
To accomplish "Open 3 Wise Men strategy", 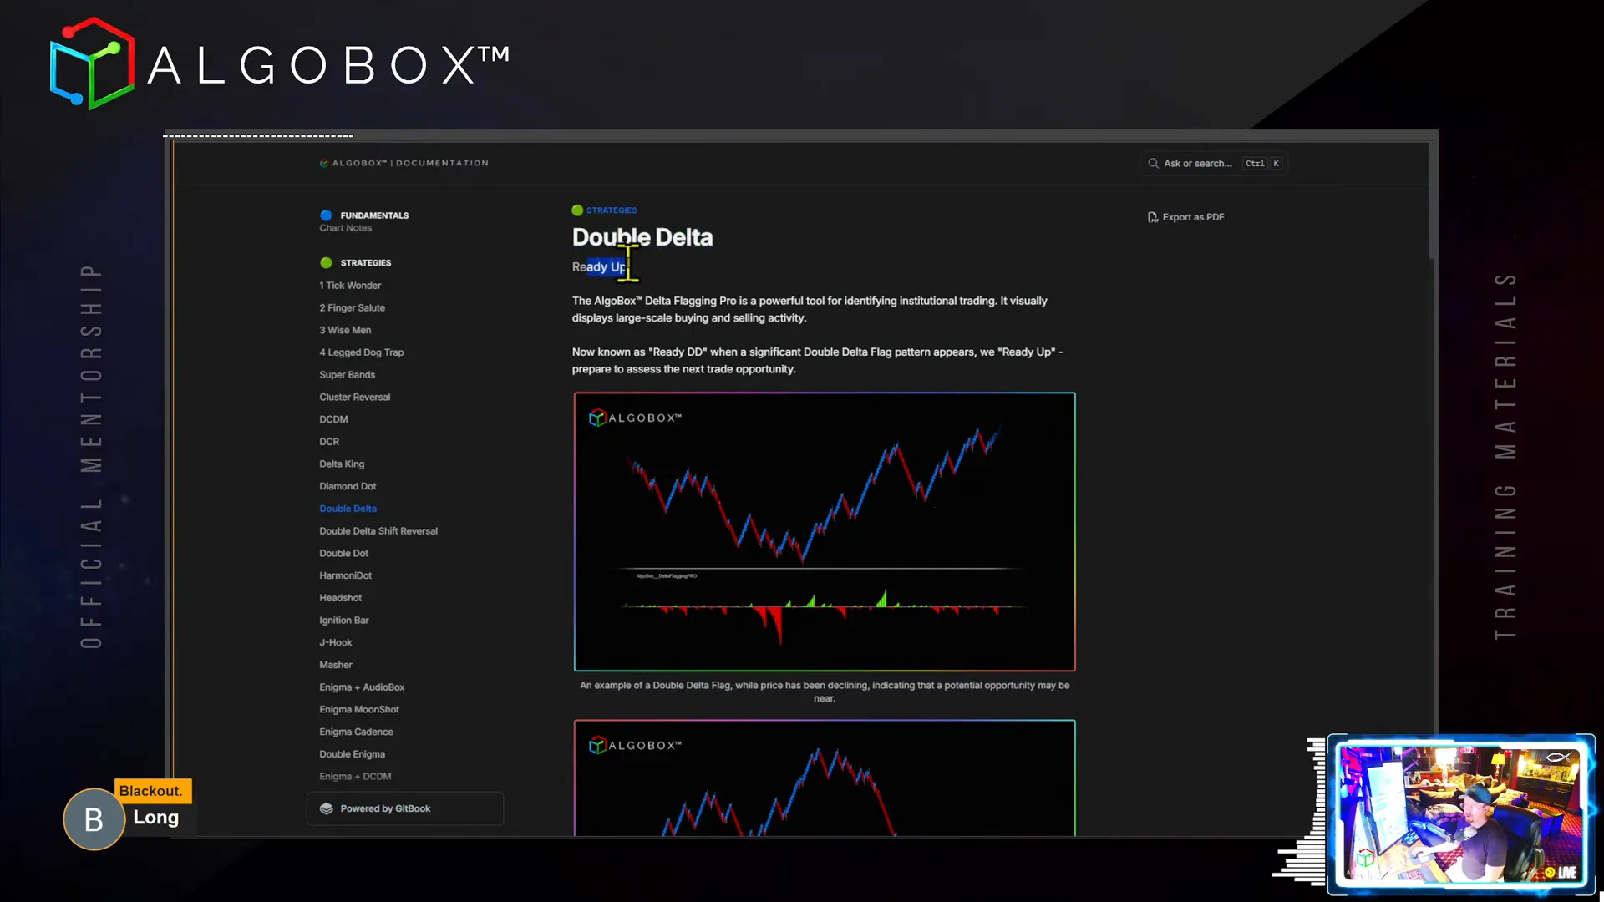I will tap(345, 331).
